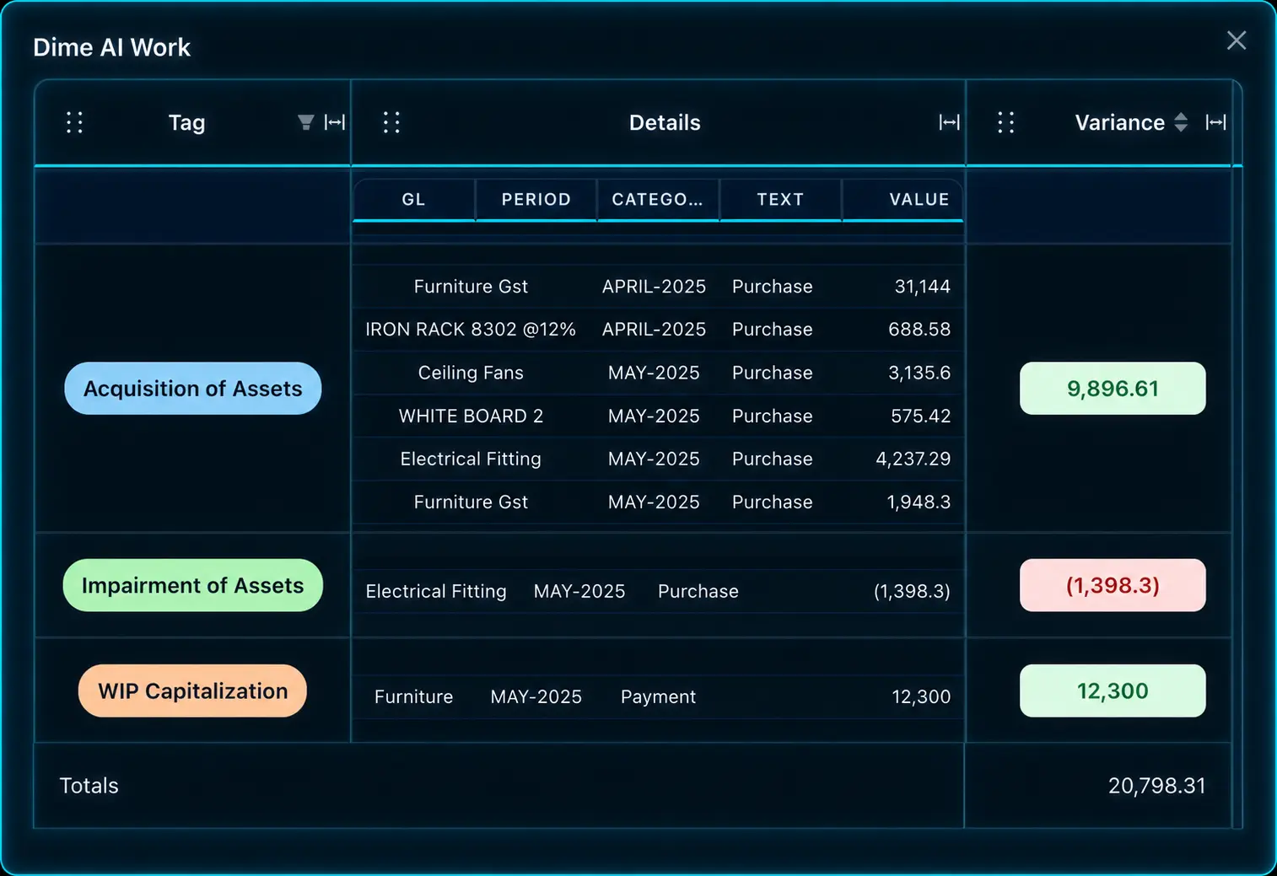Select the Ceiling Fans row
The image size is (1277, 876).
pos(658,373)
